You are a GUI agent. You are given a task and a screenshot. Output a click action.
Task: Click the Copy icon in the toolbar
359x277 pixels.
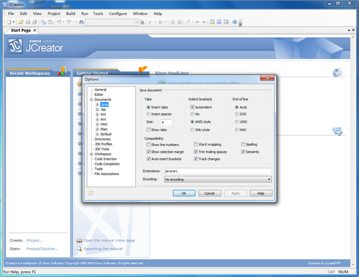click(x=43, y=22)
